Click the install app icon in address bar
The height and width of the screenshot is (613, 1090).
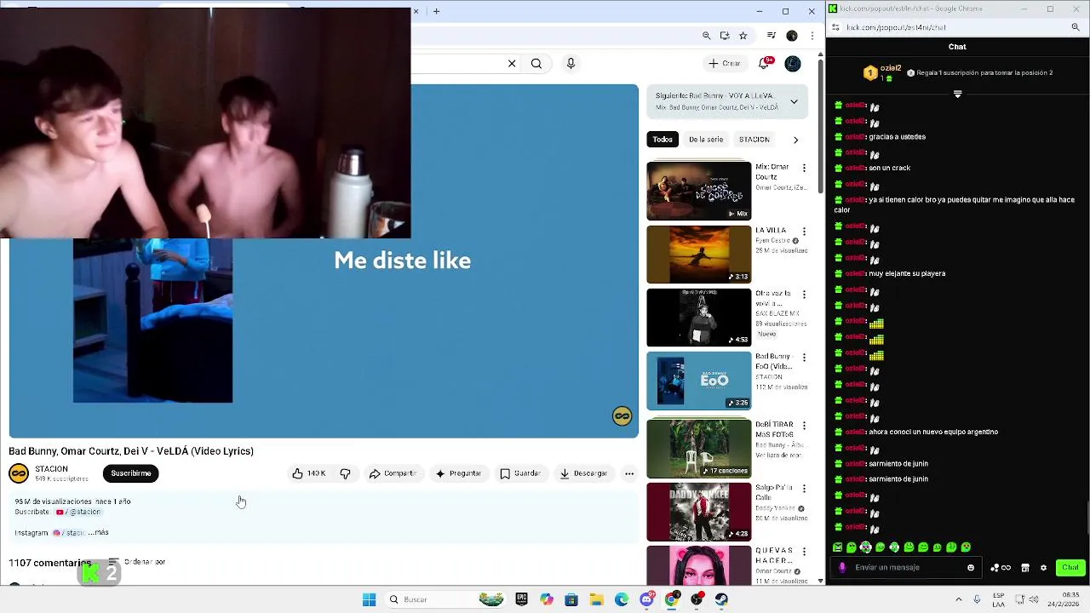(725, 36)
